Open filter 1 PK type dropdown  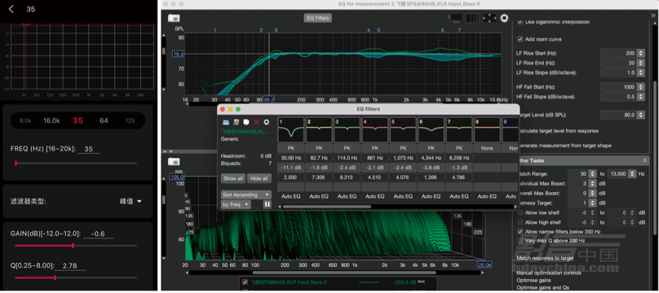(291, 148)
